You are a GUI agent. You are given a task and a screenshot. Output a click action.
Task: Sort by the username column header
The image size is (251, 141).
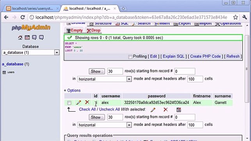click(x=111, y=96)
